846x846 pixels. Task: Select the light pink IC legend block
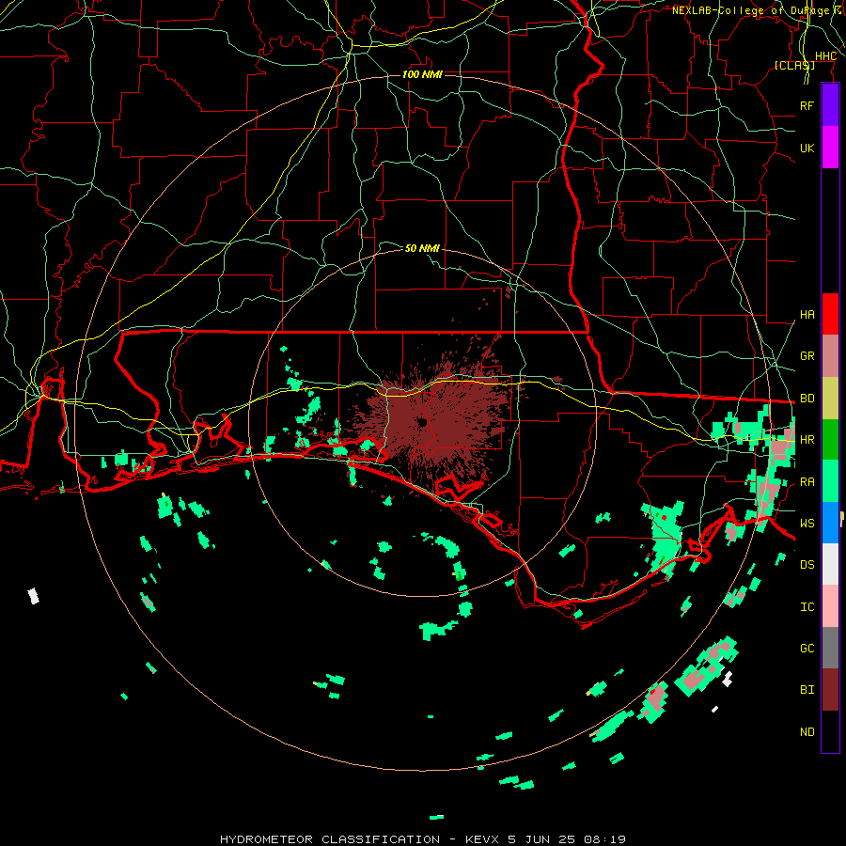[x=830, y=606]
